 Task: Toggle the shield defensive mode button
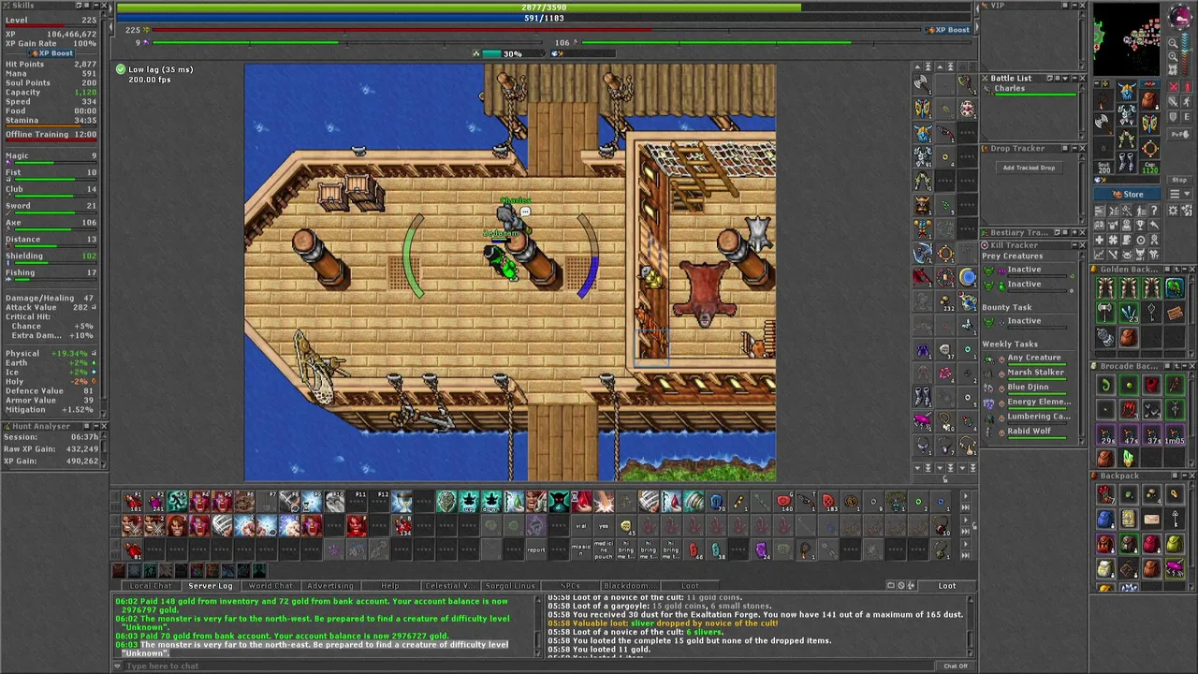coord(1174,117)
